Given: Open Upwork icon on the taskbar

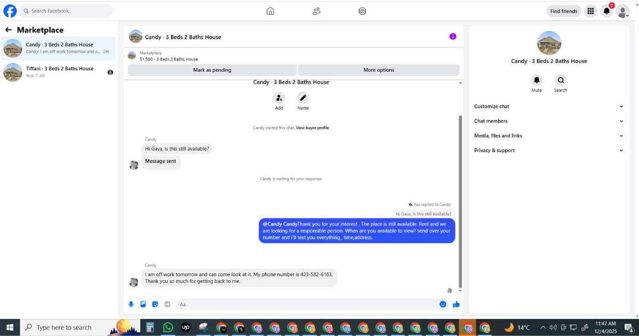Looking at the screenshot, I should click(x=185, y=327).
